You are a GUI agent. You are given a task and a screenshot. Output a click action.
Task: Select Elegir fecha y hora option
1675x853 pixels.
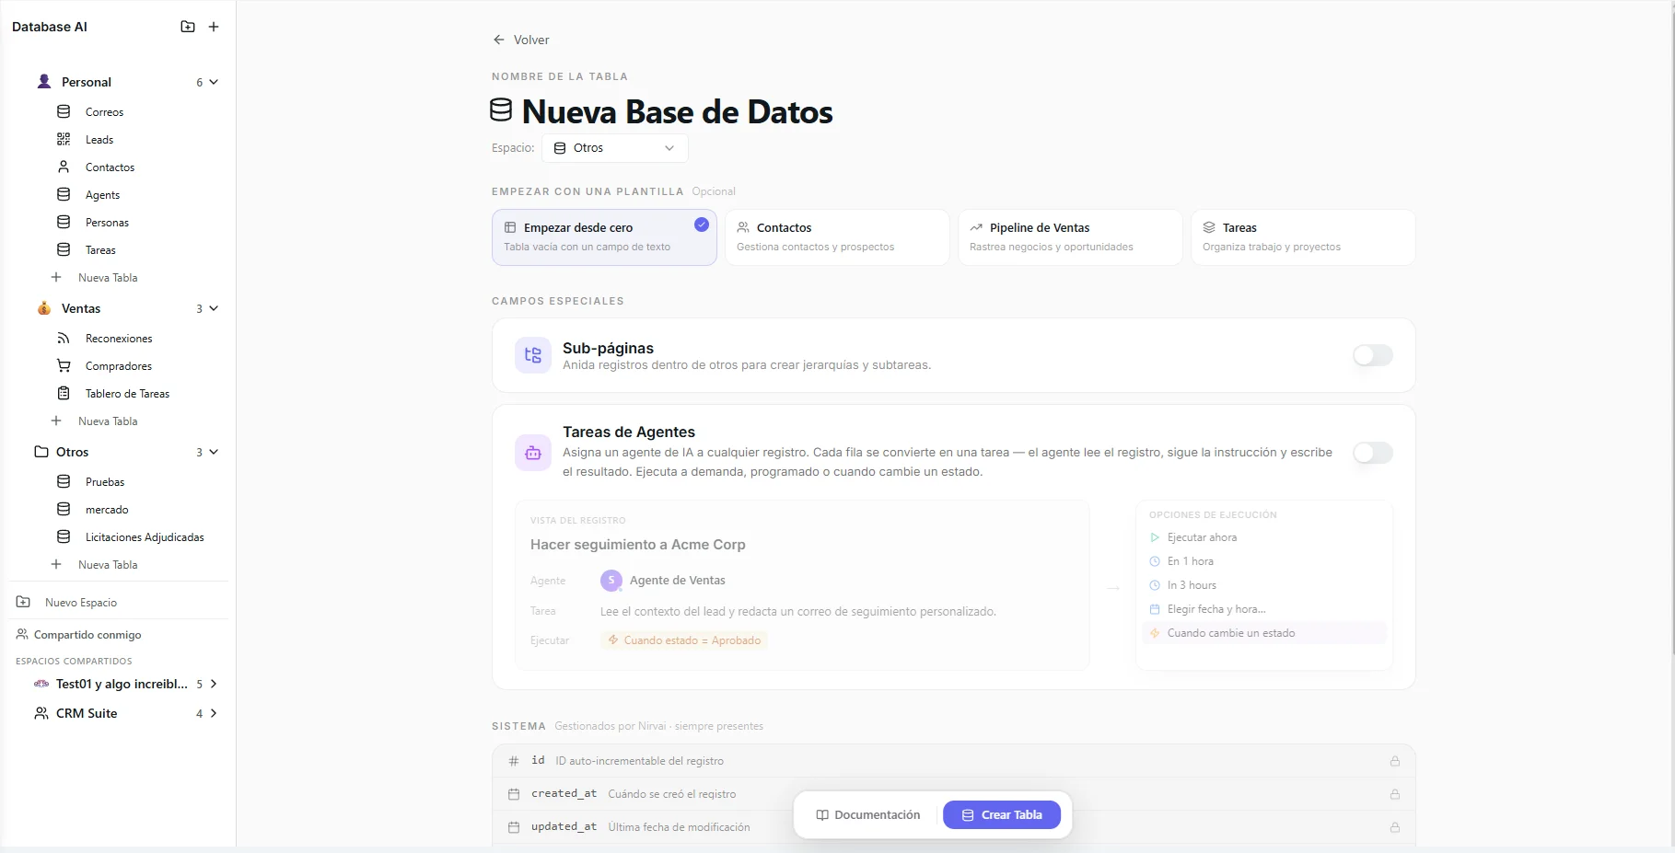click(x=1263, y=609)
